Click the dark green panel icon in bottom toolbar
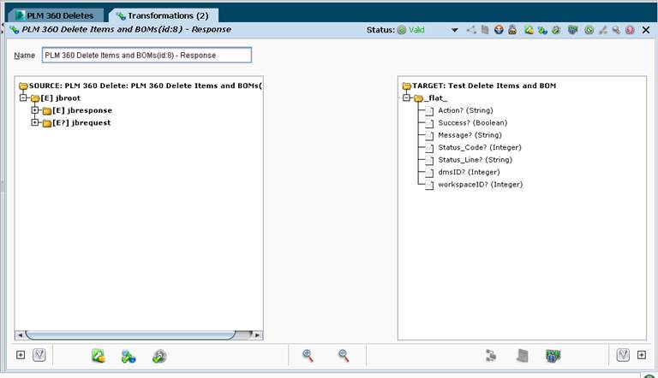 [x=553, y=356]
